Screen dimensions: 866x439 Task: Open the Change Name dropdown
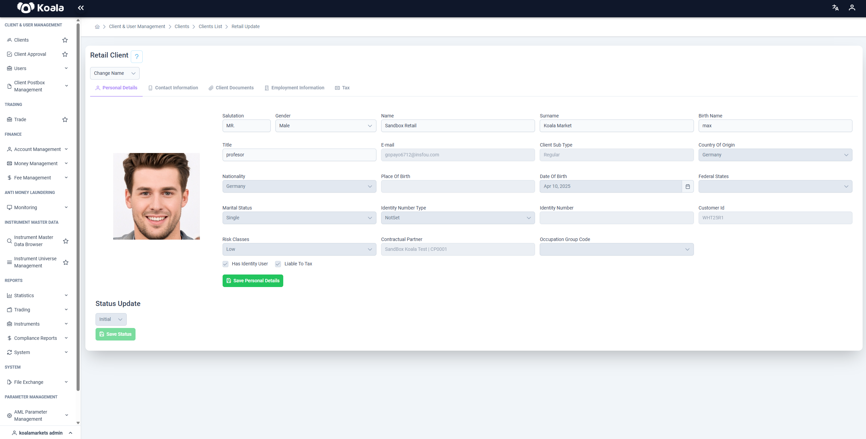point(115,73)
